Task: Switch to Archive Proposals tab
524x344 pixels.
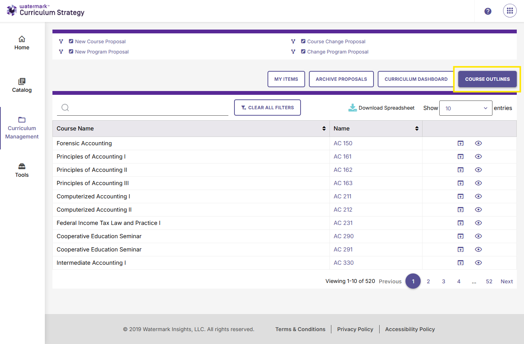Action: (x=341, y=79)
